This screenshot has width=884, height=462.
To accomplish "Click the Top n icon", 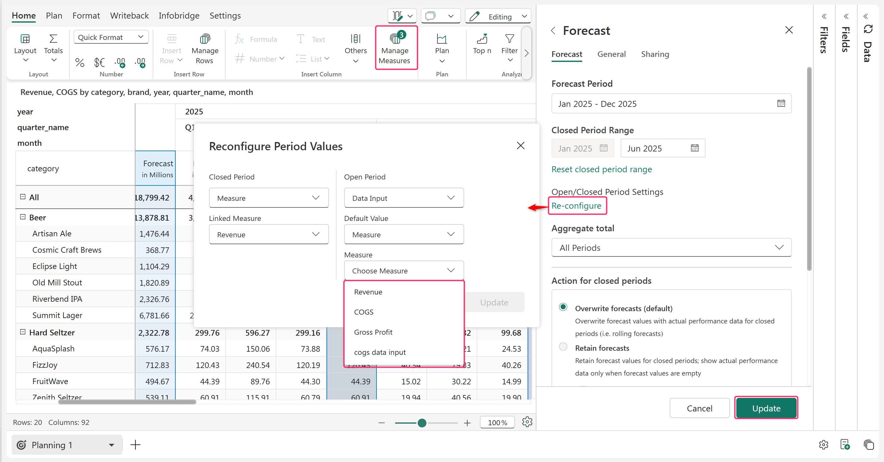I will coord(482,39).
